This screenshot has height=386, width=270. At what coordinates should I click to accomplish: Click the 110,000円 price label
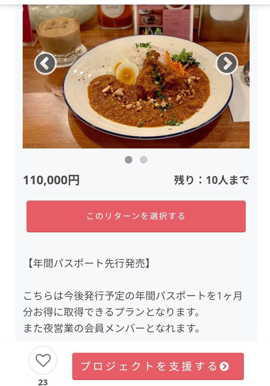coord(51,180)
